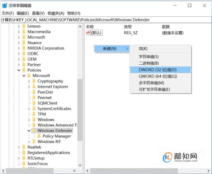The image size is (212, 174).
Task: Select 可扩充字符串值(E) in the submenu
Action: 160,89
